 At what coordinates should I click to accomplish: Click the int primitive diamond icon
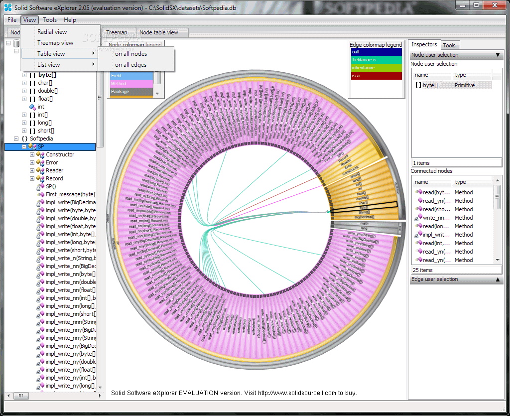click(32, 107)
